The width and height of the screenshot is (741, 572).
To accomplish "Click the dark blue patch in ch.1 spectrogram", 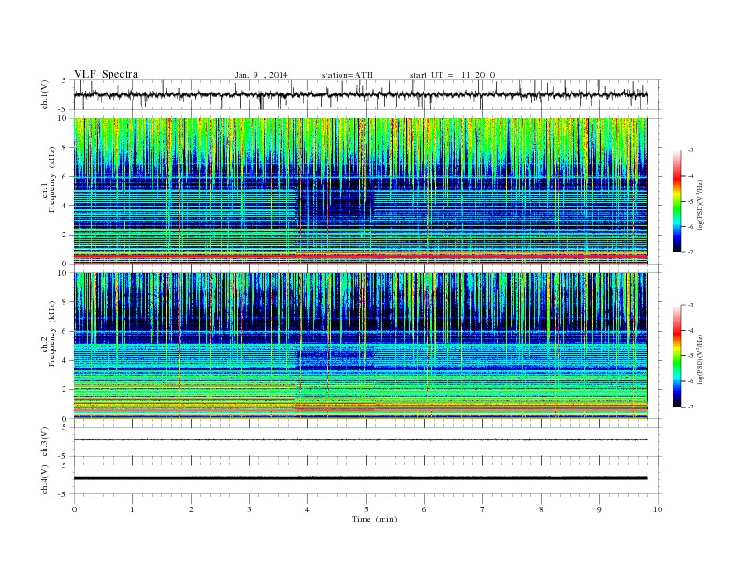I will click(336, 201).
